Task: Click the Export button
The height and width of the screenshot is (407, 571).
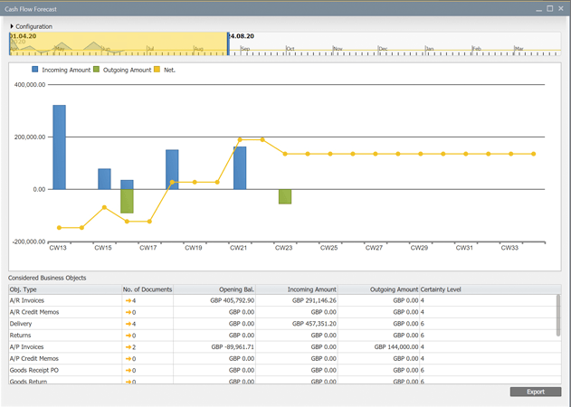Action: pyautogui.click(x=536, y=392)
